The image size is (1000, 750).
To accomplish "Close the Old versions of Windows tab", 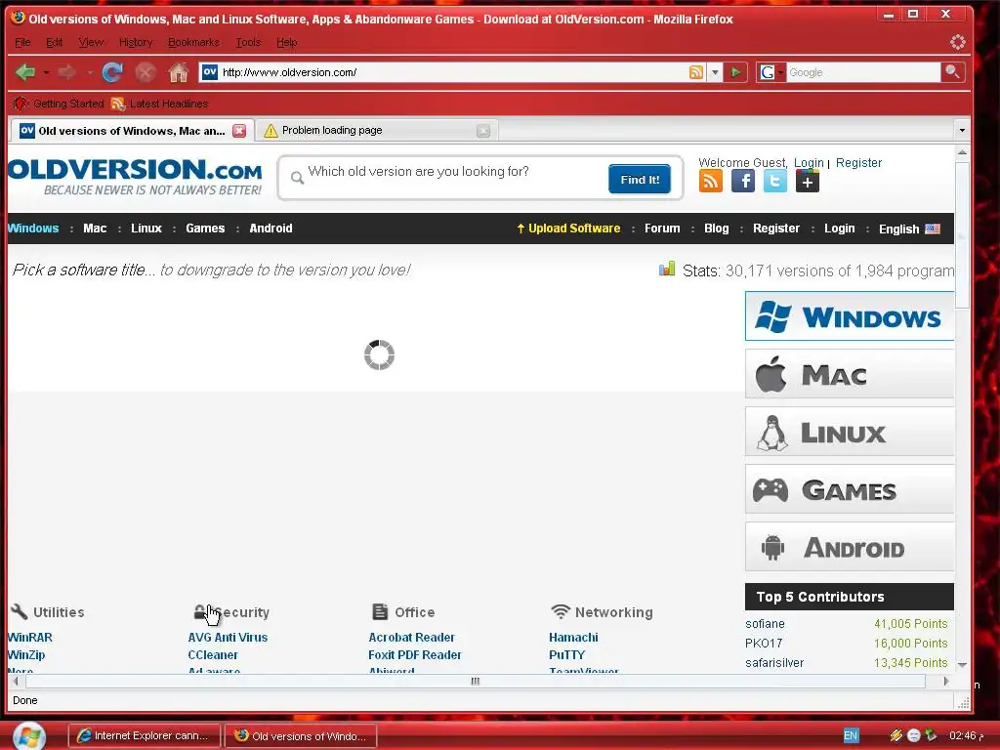I will tap(239, 131).
